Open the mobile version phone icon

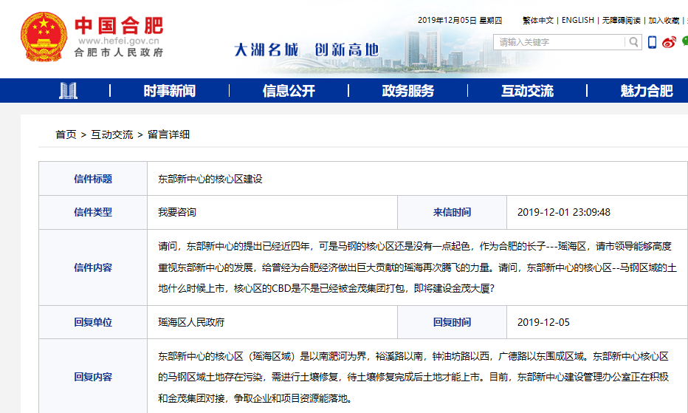[652, 42]
